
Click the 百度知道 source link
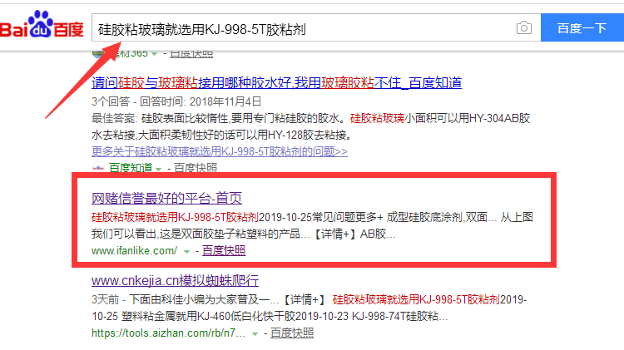tap(131, 168)
